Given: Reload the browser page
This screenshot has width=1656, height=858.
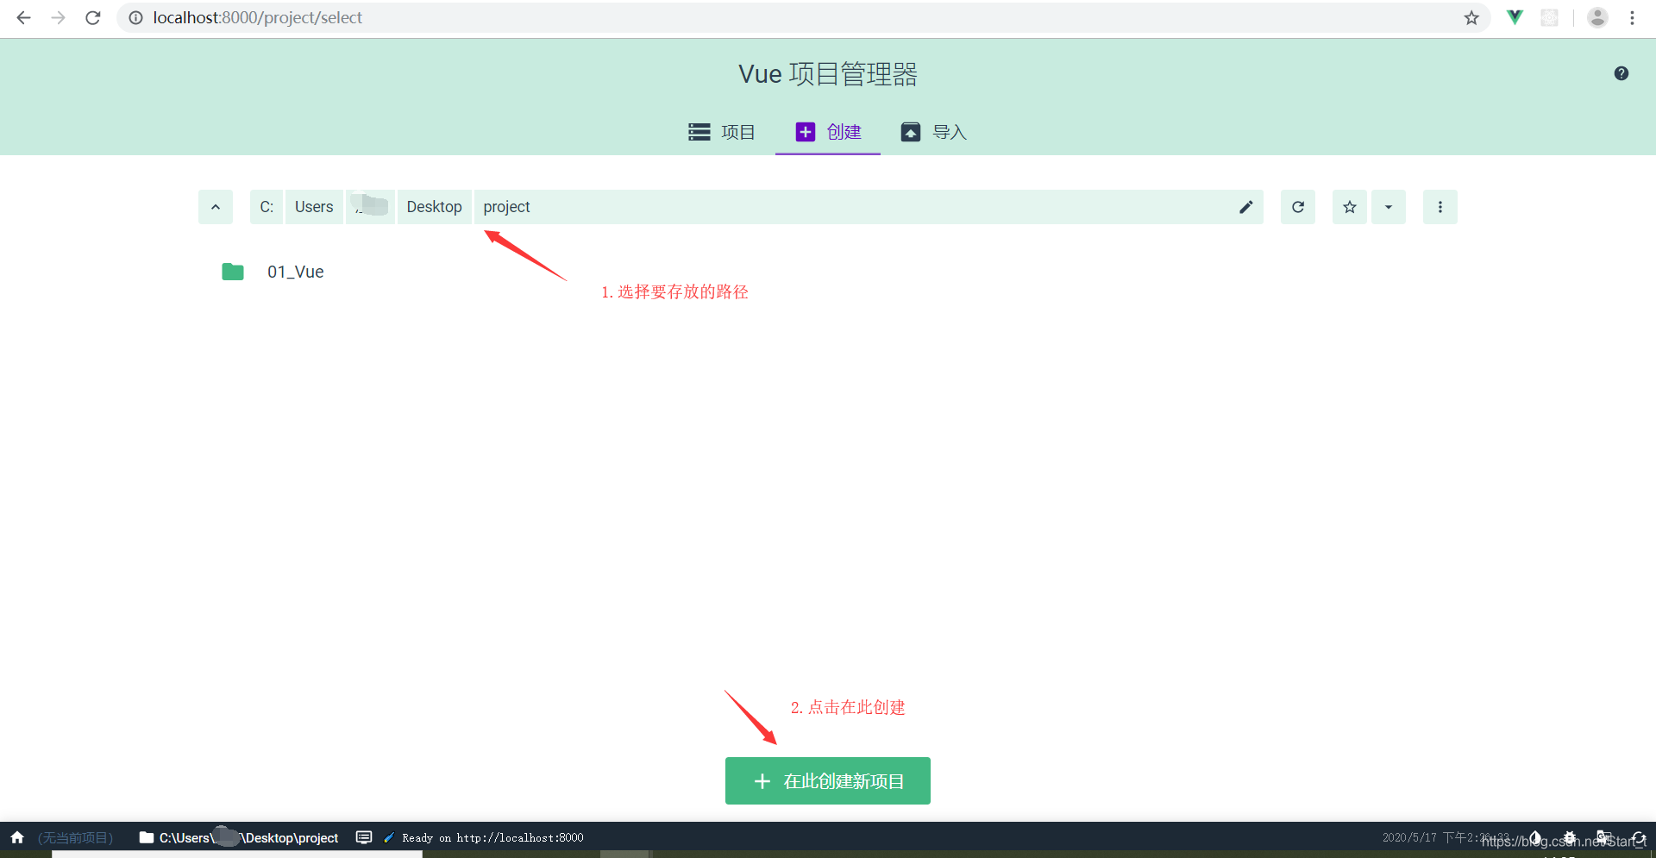Looking at the screenshot, I should [93, 17].
